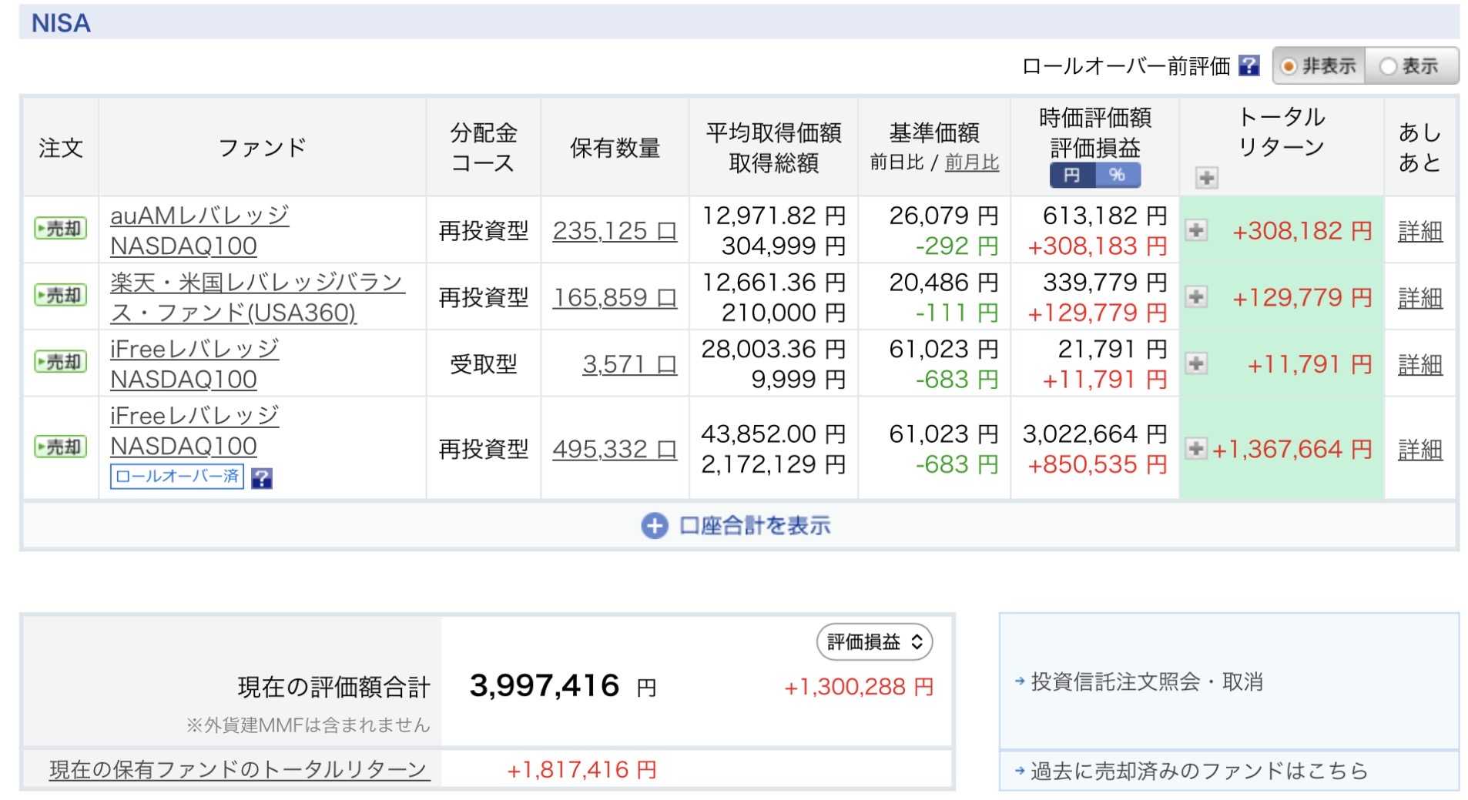Expand total return detail for +129,779 円

pos(1196,296)
